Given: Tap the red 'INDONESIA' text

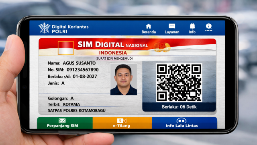Looking at the screenshot, I should (113, 53).
